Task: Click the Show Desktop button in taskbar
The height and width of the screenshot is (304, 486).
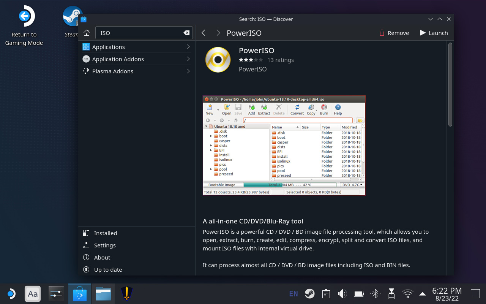Action: [475, 294]
